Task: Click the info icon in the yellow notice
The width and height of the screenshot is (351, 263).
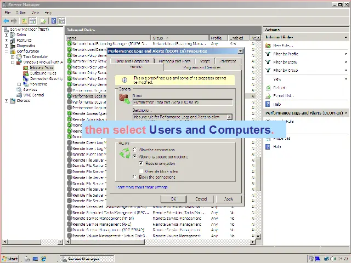Action: click(124, 80)
